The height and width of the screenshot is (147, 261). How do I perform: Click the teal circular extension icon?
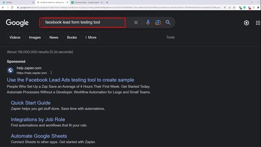(245, 7)
